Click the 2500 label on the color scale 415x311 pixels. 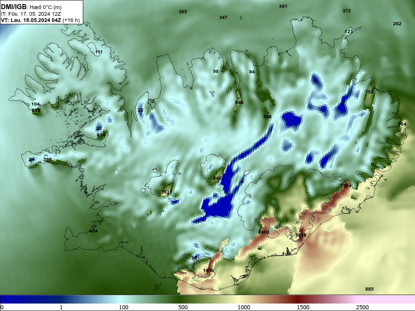tap(362, 307)
